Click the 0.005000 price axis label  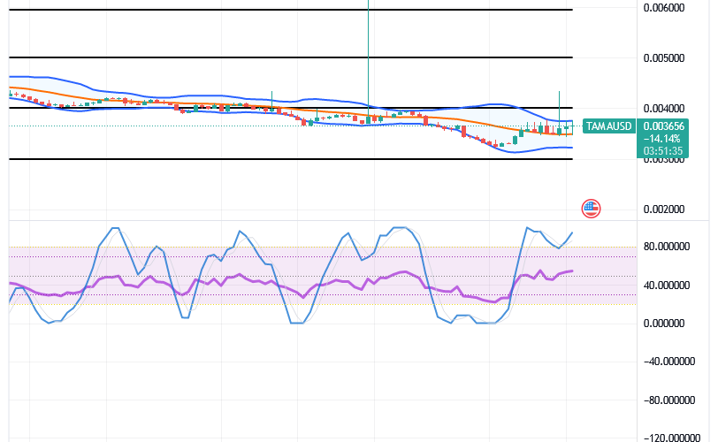(663, 58)
